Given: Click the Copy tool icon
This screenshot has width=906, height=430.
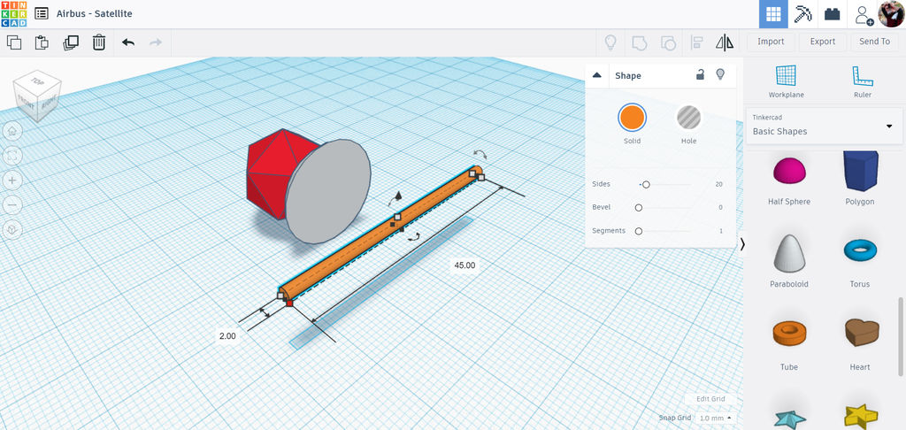Looking at the screenshot, I should point(14,42).
